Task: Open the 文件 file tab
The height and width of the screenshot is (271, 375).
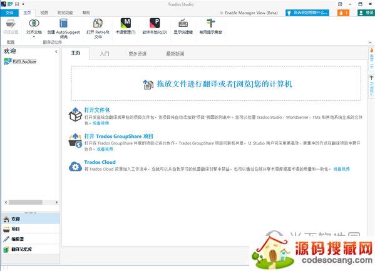Action: click(9, 13)
